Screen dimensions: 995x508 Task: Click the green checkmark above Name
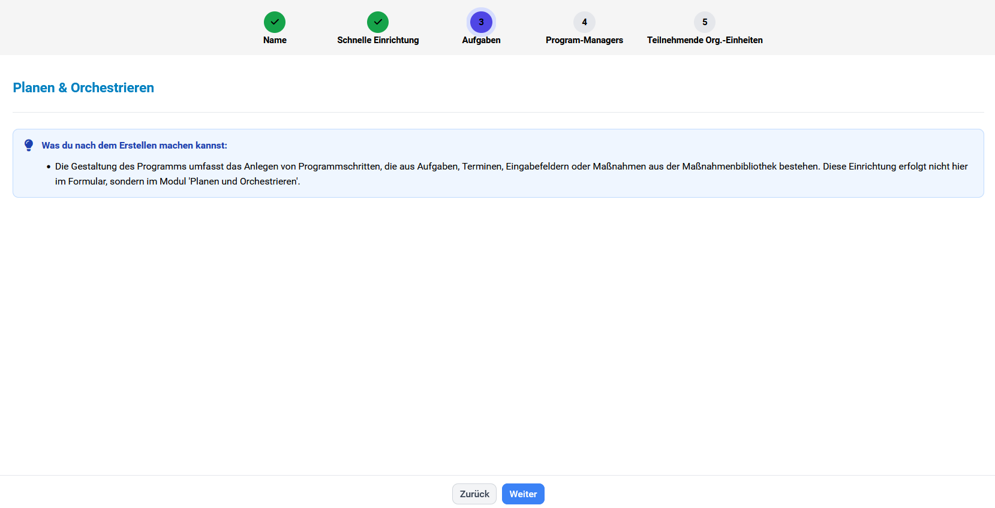275,22
